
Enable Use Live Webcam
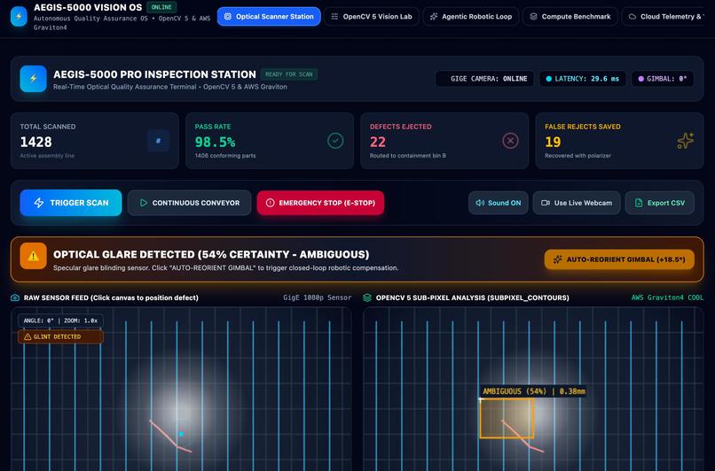(577, 203)
